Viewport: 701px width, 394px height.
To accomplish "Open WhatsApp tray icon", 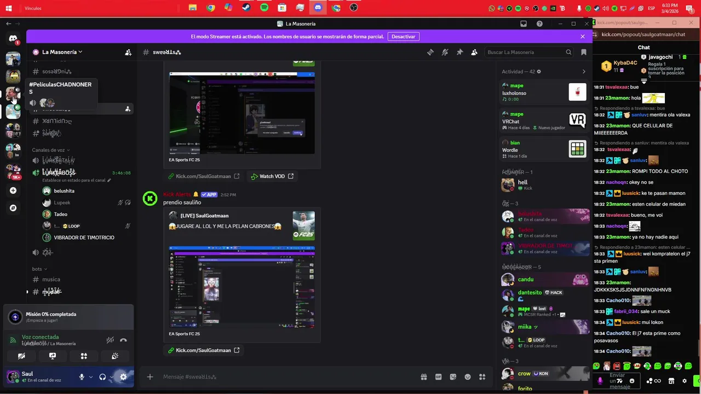I will click(492, 8).
